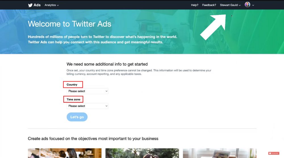Click the Time zone dropdown arrow
This screenshot has height=158, width=284.
click(106, 106)
